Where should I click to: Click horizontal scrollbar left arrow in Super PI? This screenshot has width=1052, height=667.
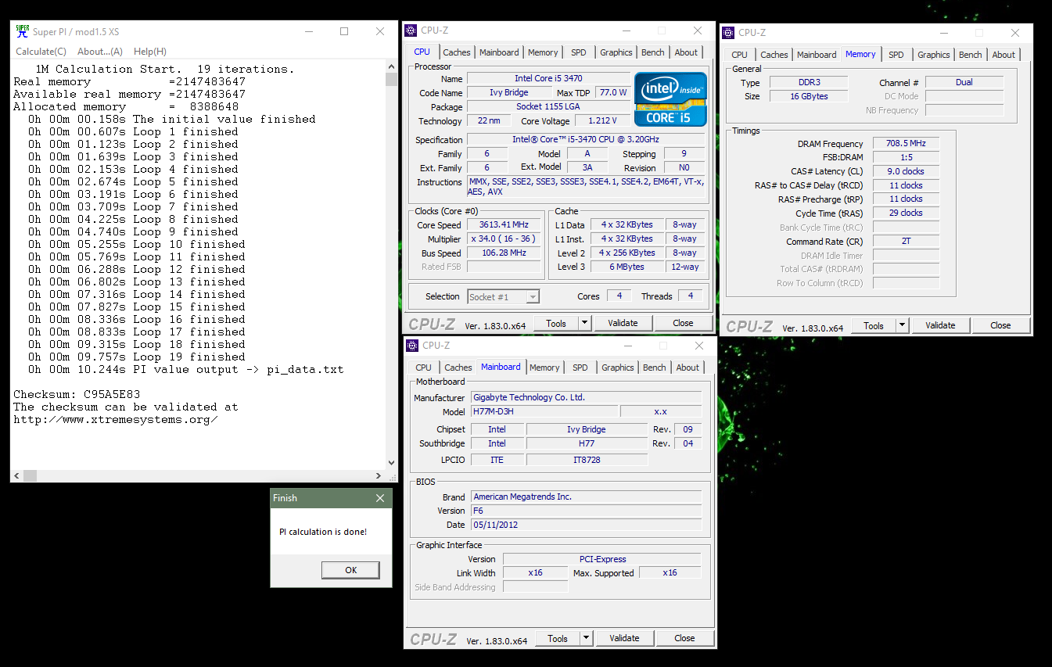[x=16, y=475]
